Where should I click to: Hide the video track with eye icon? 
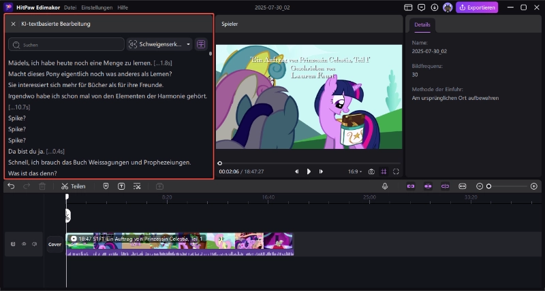click(x=24, y=244)
